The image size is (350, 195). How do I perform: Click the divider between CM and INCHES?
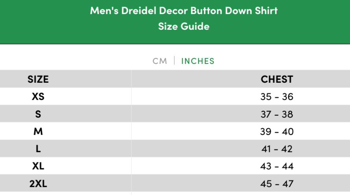174,61
